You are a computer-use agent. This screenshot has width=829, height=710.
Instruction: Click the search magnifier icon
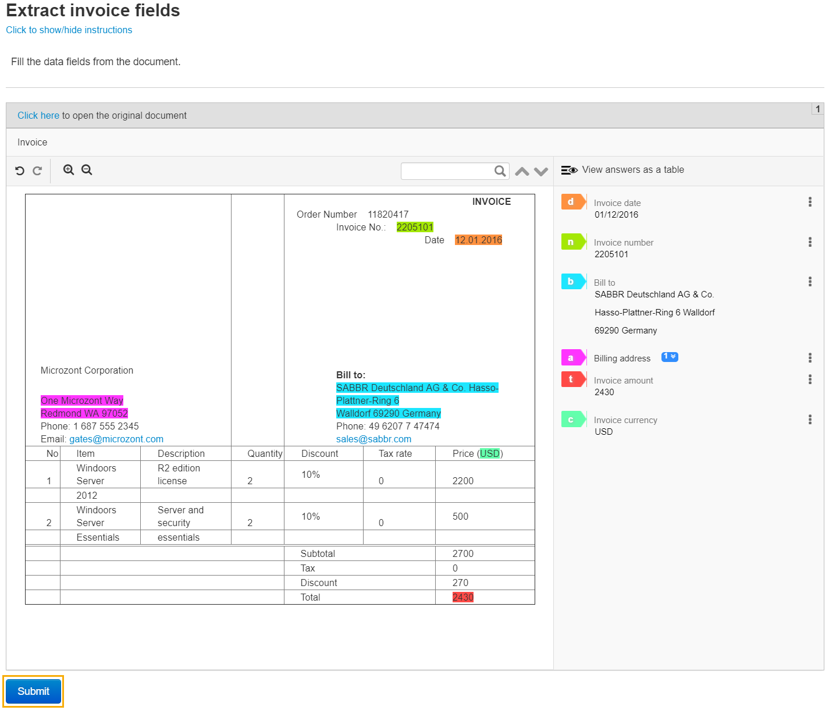pyautogui.click(x=500, y=171)
